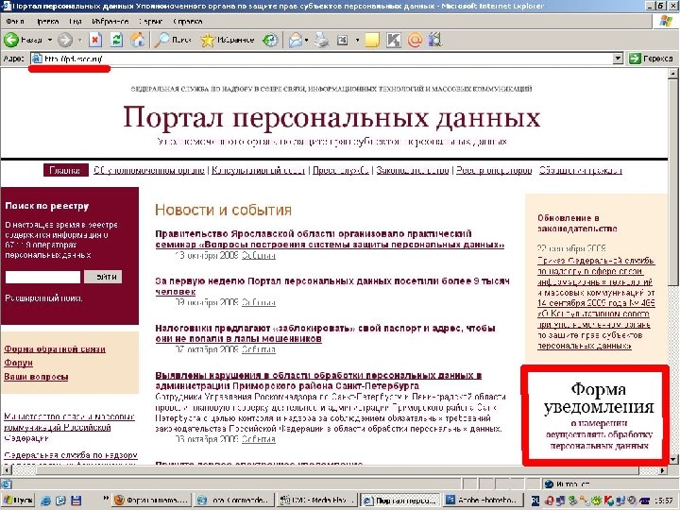Click the Найти registry search button
680x510 pixels.
pos(103,277)
